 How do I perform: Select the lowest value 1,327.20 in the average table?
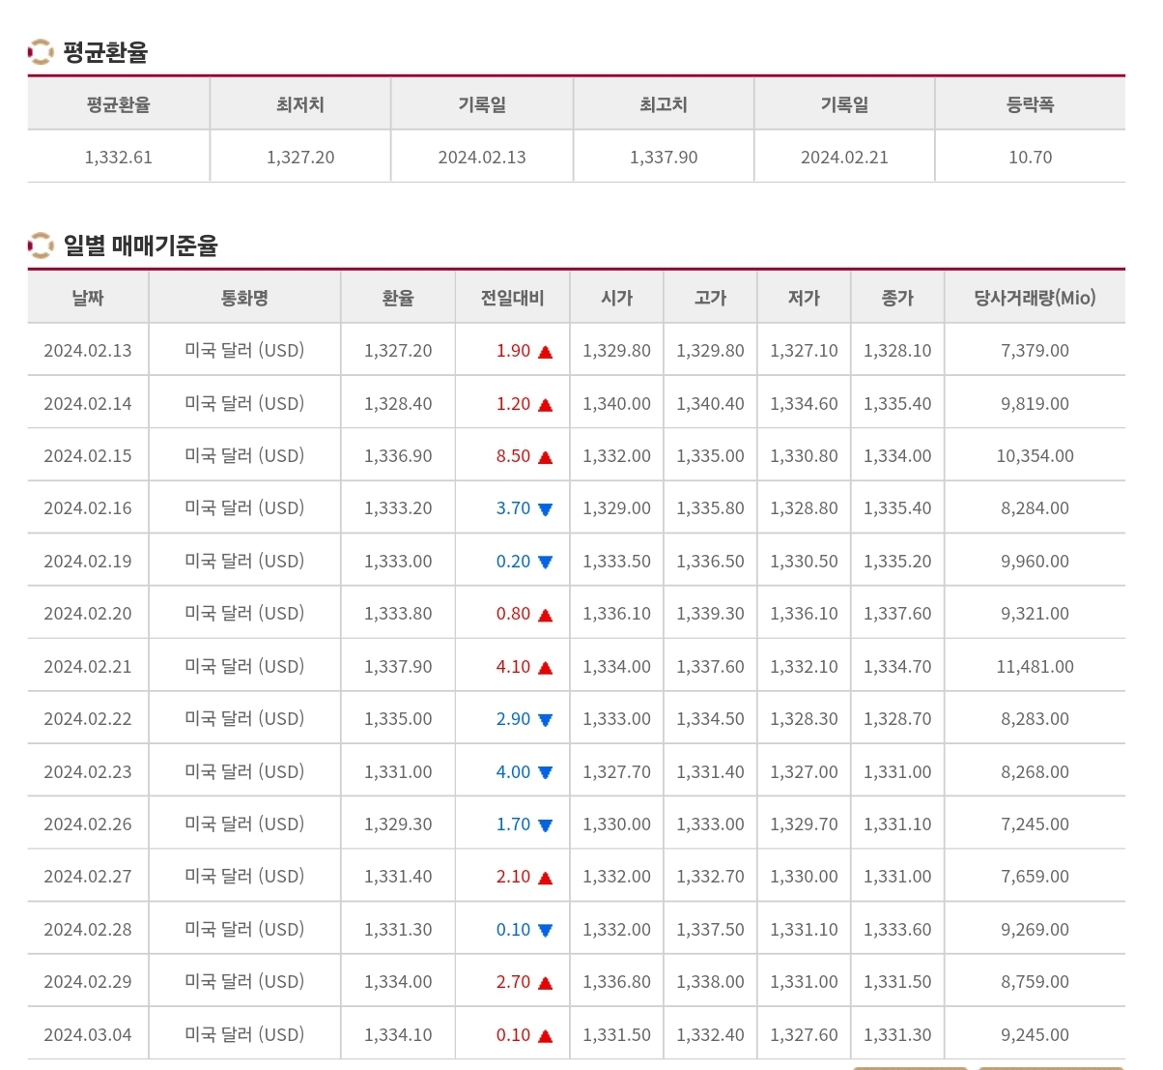300,158
